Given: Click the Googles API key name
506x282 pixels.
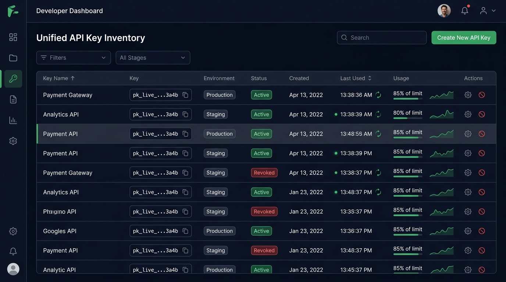Looking at the screenshot, I should (60, 231).
